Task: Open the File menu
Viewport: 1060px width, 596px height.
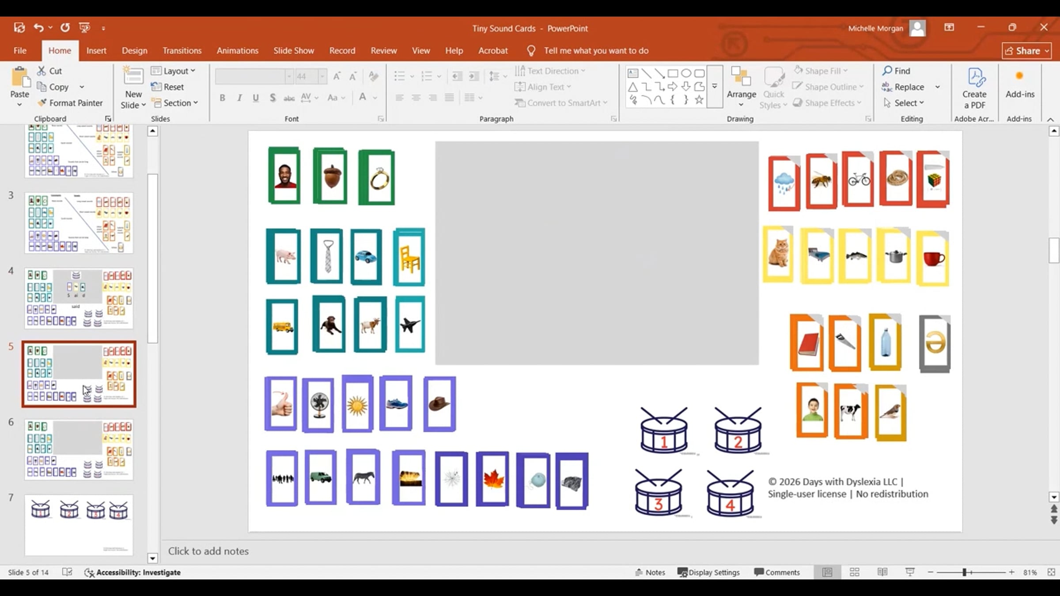Action: pyautogui.click(x=20, y=50)
